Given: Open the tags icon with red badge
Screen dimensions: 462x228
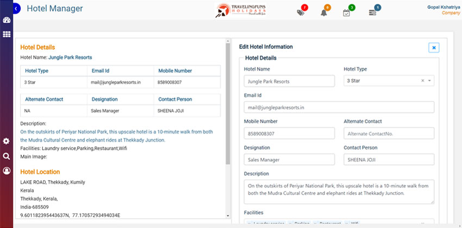Looking at the screenshot, I should 301,12.
